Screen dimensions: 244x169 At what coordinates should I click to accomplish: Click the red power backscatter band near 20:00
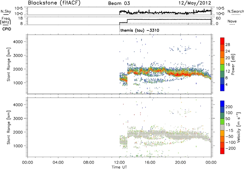[x=181, y=74]
